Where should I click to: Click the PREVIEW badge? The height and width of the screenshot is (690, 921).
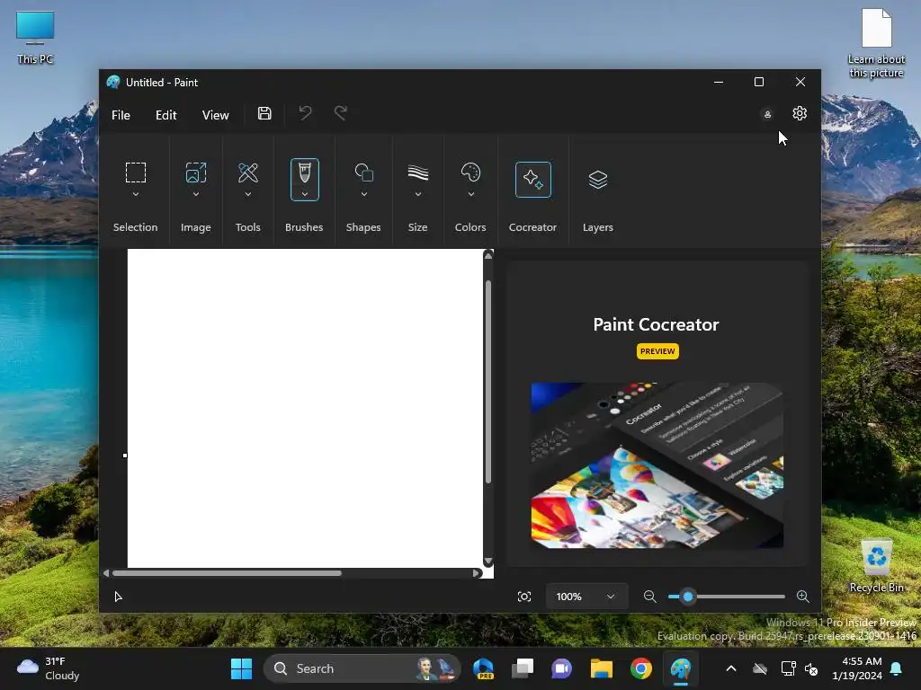click(657, 351)
